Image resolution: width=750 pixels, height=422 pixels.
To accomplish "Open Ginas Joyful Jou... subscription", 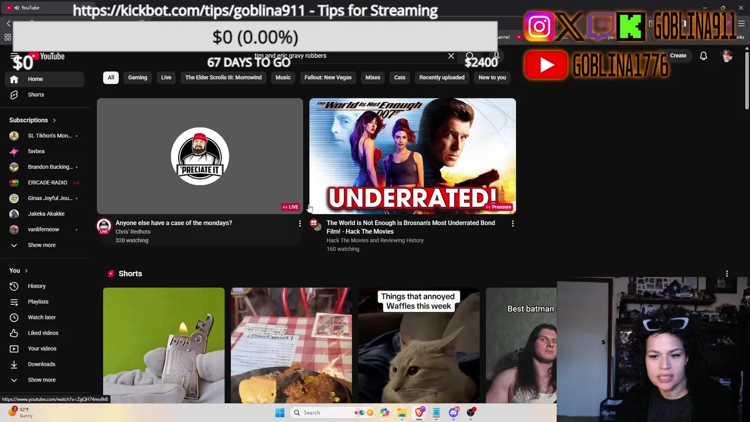I will click(x=44, y=198).
